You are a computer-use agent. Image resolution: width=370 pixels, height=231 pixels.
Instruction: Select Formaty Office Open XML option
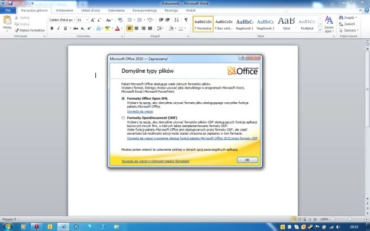pyautogui.click(x=123, y=99)
